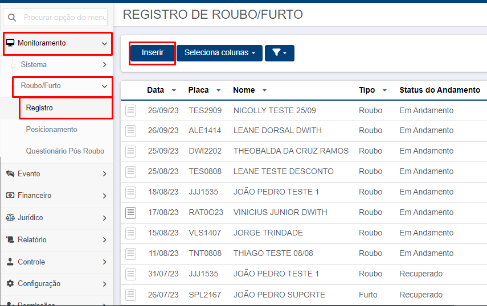Viewport: 487px width, 306px height.
Task: Collapse the Monitoramento menu chevron
Action: [105, 43]
